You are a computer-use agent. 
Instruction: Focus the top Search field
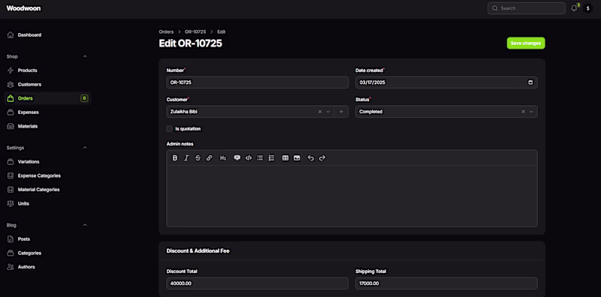click(527, 8)
